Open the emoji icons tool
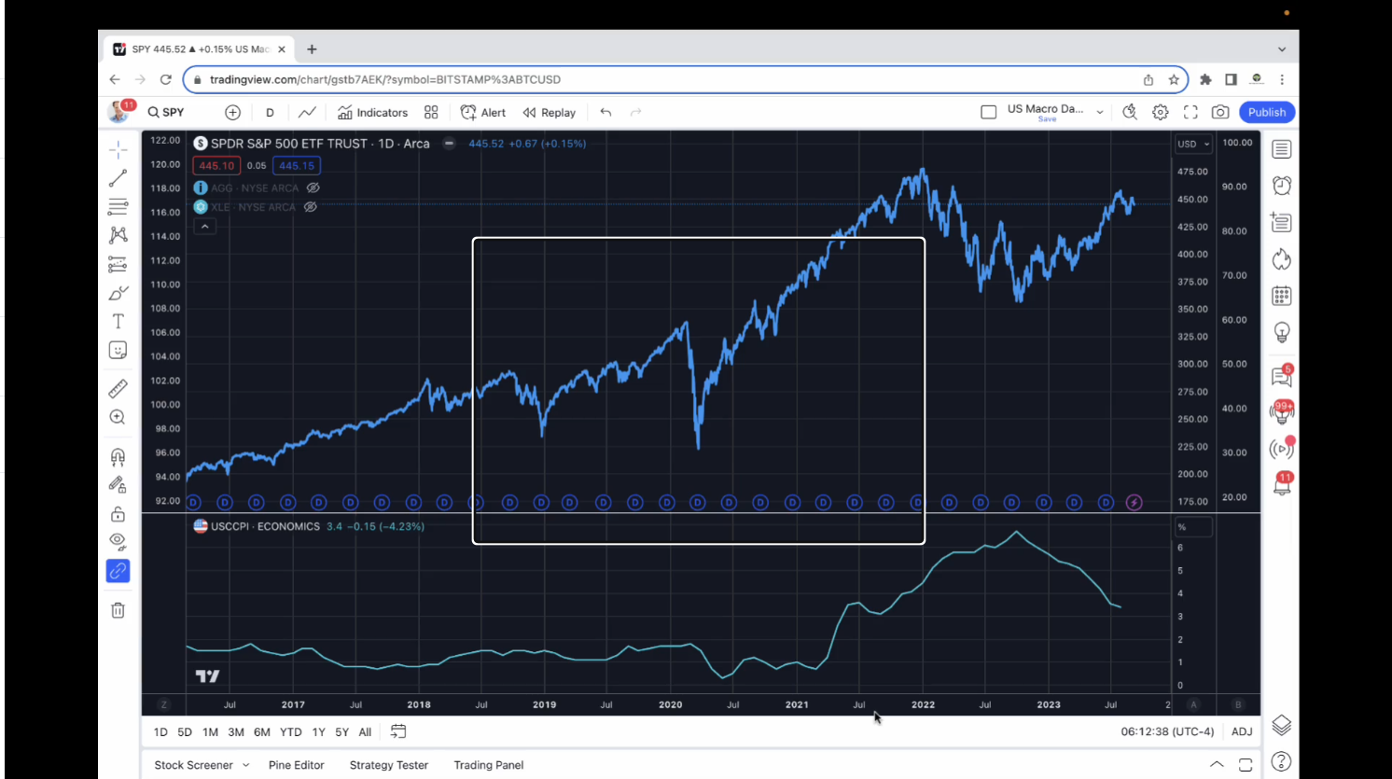The height and width of the screenshot is (779, 1392). pyautogui.click(x=118, y=350)
